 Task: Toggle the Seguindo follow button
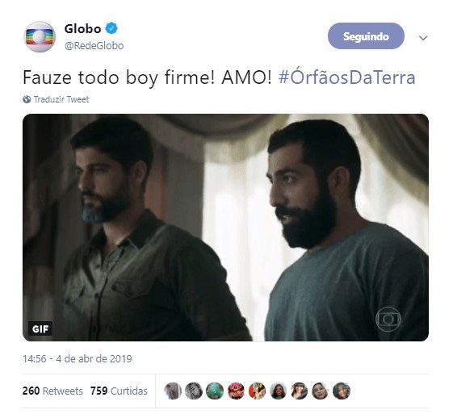coord(366,36)
